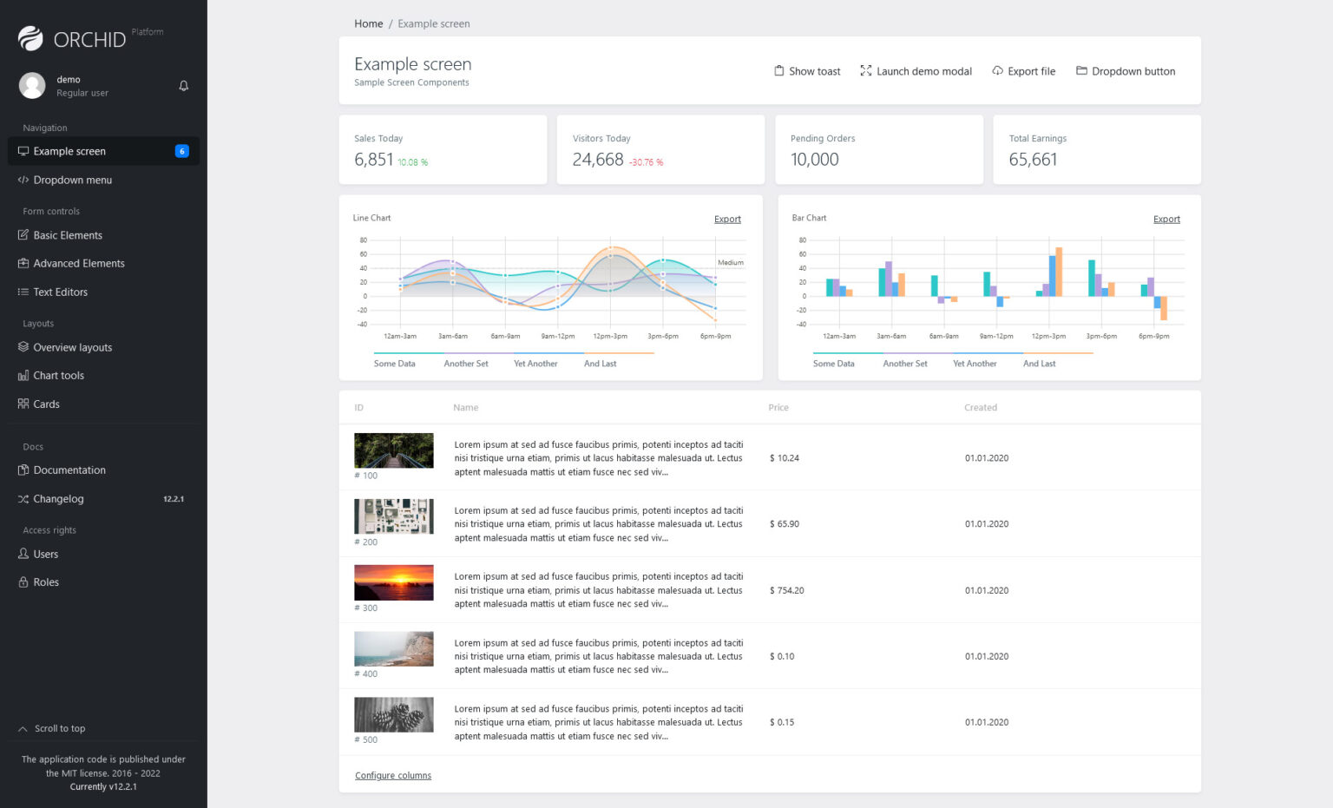This screenshot has width=1333, height=808.
Task: Click the Show toast button
Action: [x=806, y=71]
